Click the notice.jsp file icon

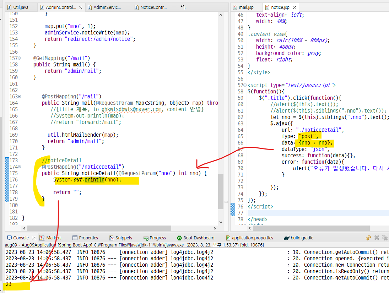[x=267, y=7]
